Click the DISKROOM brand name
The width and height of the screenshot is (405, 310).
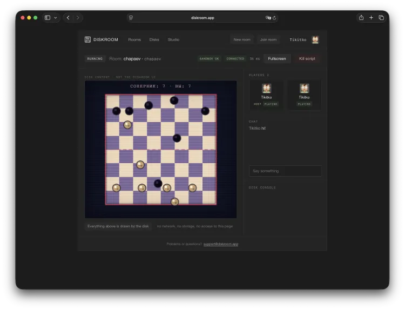point(106,39)
